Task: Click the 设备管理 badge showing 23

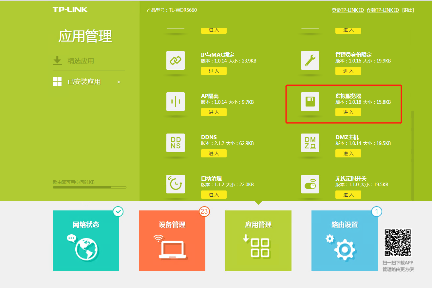Action: point(204,211)
